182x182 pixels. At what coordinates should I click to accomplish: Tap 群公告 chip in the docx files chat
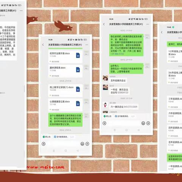[47, 137]
